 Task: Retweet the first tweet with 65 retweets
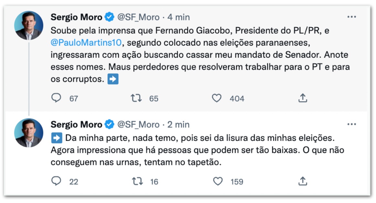(x=137, y=98)
